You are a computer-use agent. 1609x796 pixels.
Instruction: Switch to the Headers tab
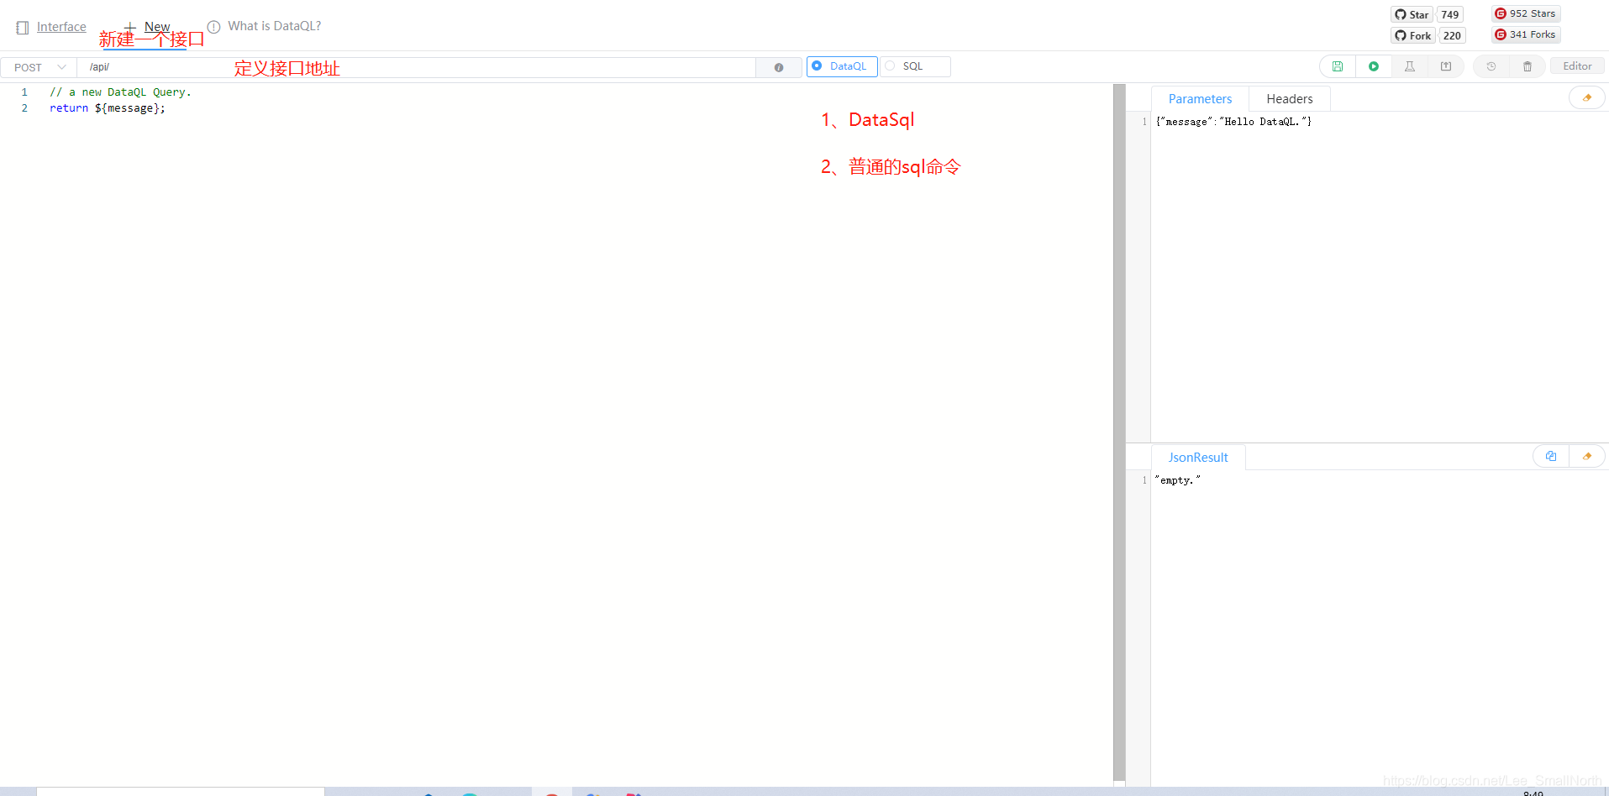pyautogui.click(x=1289, y=98)
